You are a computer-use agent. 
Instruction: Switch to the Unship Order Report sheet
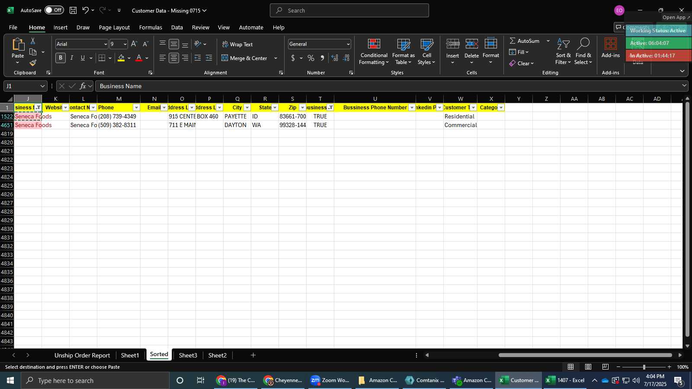click(x=82, y=355)
